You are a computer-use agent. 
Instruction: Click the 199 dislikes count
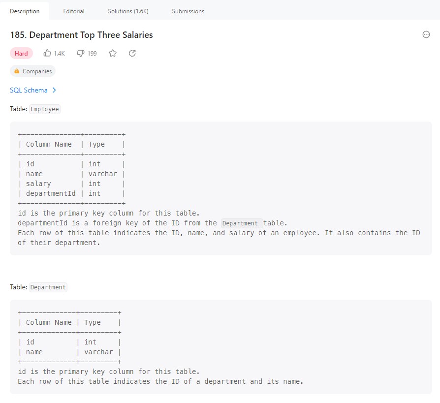point(92,53)
